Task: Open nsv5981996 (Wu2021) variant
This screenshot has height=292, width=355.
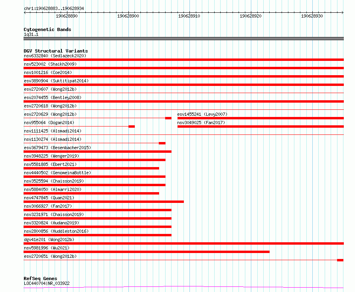Action: pos(47,248)
